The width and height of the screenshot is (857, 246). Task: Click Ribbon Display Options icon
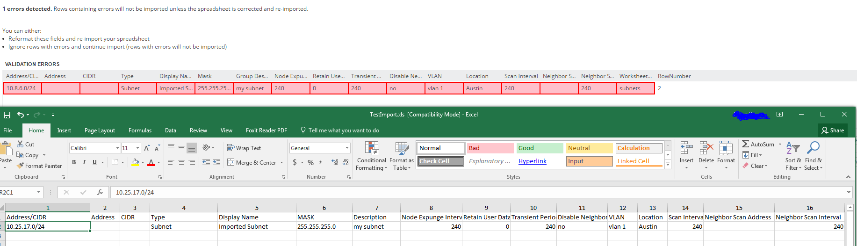pyautogui.click(x=779, y=114)
